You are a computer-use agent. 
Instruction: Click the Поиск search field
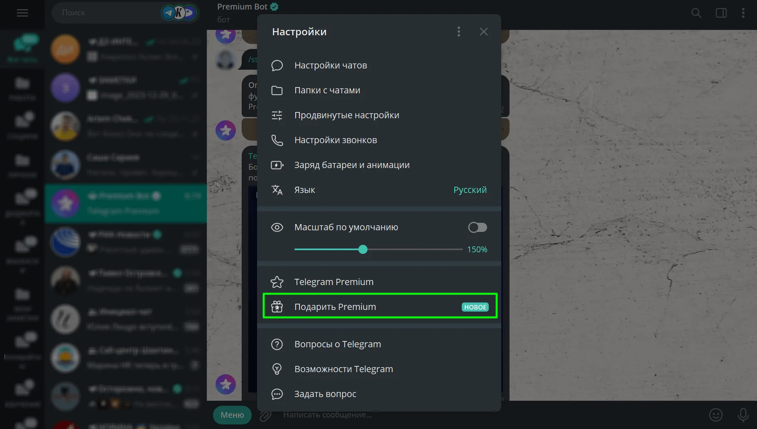pos(108,13)
